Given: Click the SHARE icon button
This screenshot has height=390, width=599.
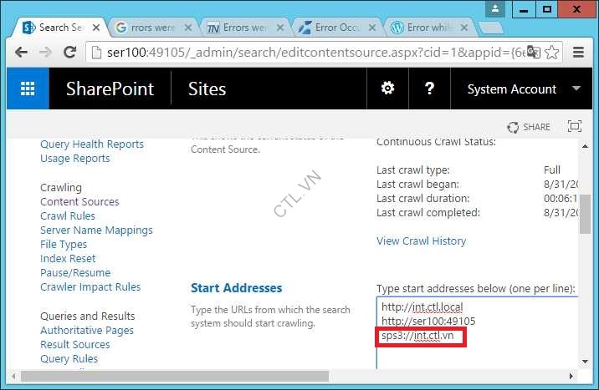Looking at the screenshot, I should point(529,127).
